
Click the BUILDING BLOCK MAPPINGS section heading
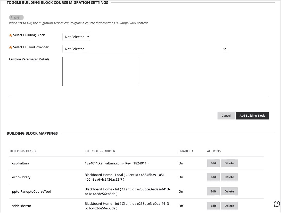click(x=32, y=133)
